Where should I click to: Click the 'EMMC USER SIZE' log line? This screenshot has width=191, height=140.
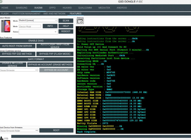point(110,121)
